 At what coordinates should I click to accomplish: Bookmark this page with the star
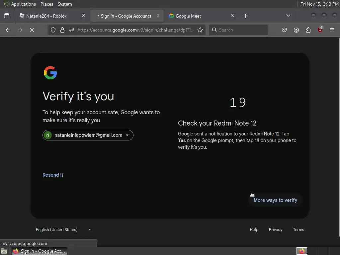click(200, 30)
